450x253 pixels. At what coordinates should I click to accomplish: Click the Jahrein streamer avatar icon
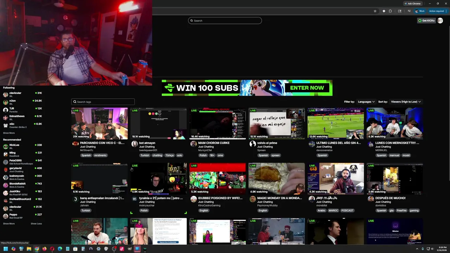[x=75, y=199]
